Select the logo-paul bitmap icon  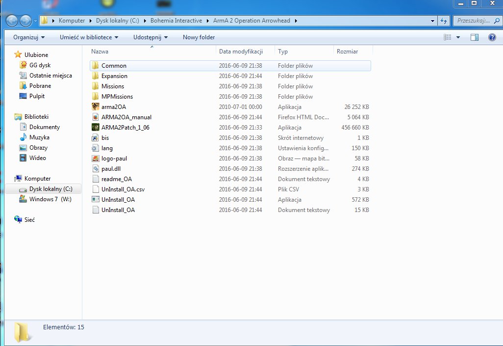coord(95,159)
